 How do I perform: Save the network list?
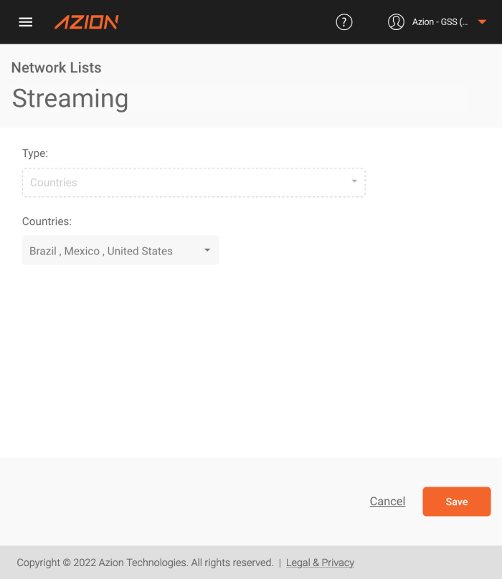click(x=457, y=502)
